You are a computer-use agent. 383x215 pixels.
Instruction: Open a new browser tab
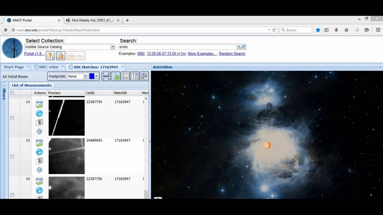point(127,20)
